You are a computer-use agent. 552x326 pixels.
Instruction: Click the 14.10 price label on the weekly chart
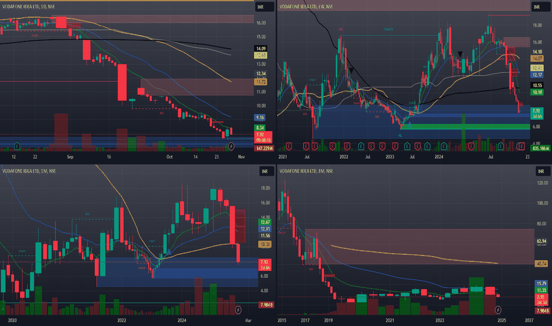pos(537,52)
